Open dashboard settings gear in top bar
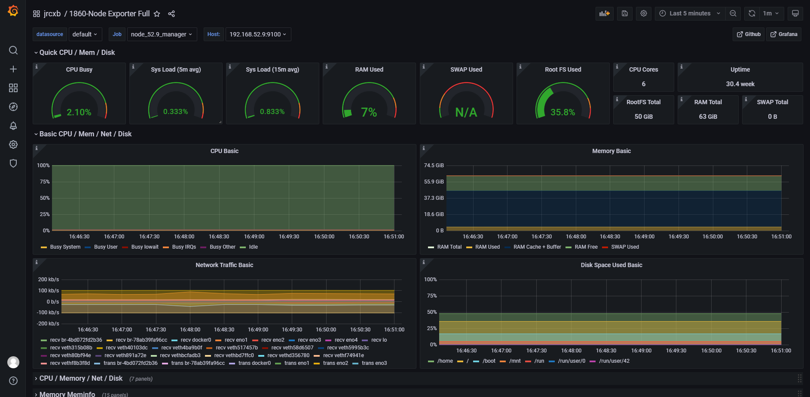This screenshot has width=810, height=397. click(644, 13)
